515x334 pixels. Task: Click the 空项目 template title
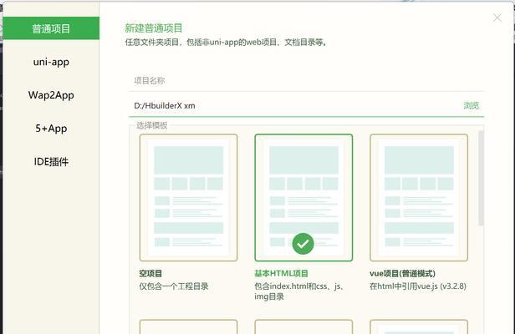[150, 274]
